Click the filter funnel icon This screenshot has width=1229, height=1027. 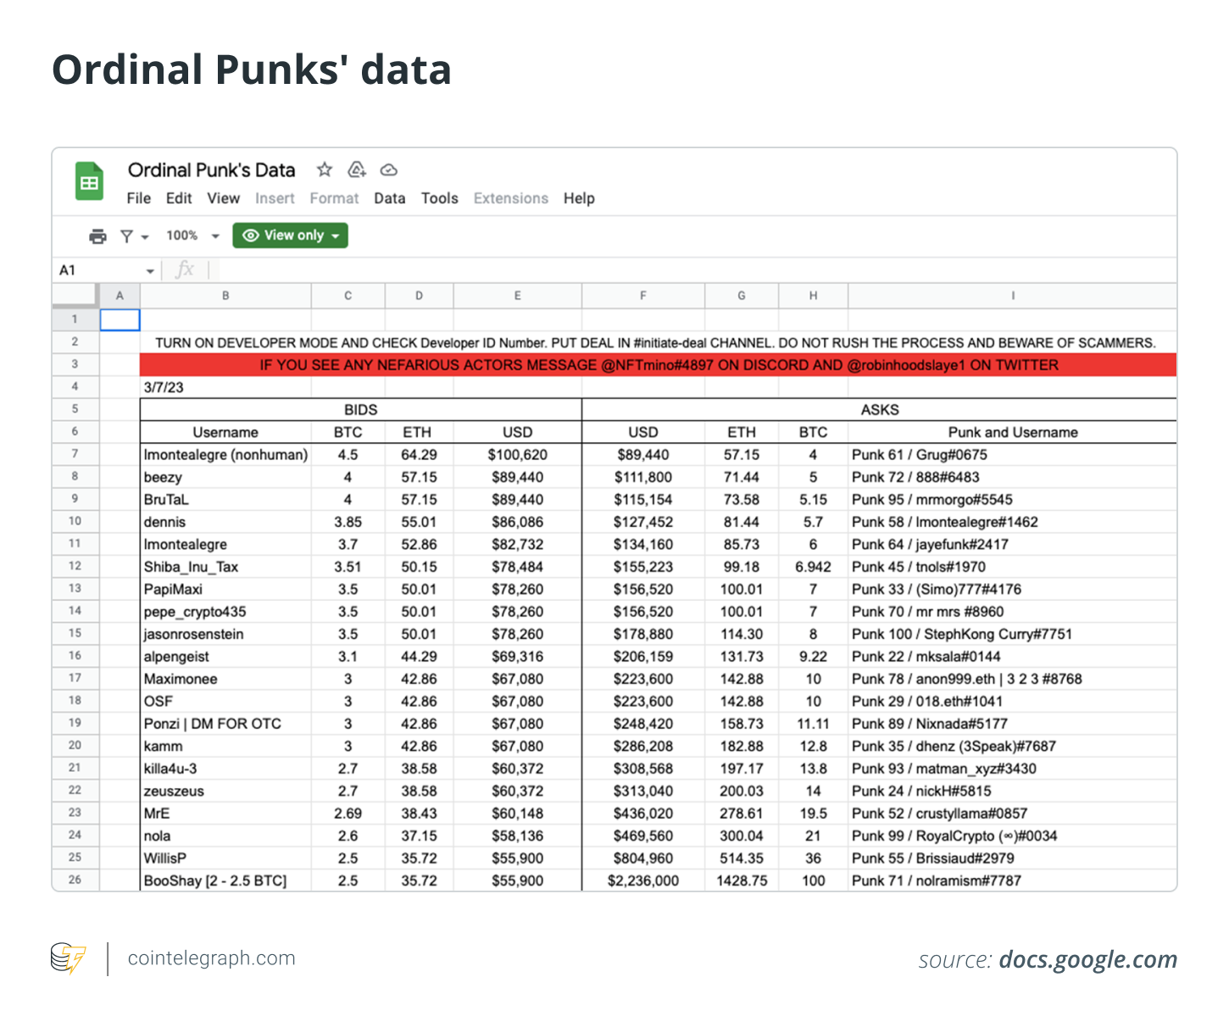point(126,236)
